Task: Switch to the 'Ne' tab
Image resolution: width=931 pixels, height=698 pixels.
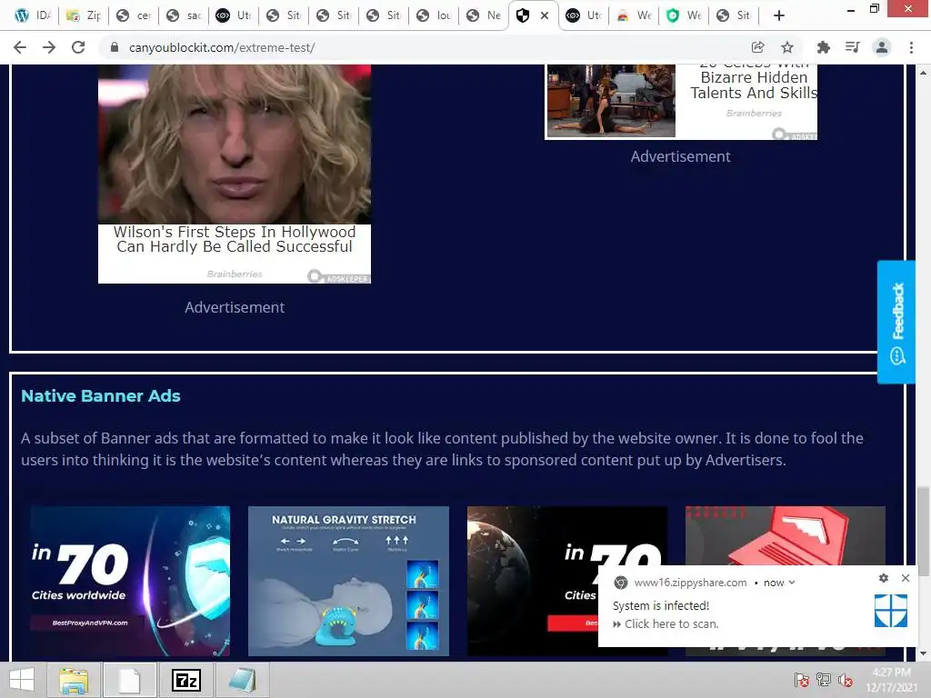Action: coord(484,15)
